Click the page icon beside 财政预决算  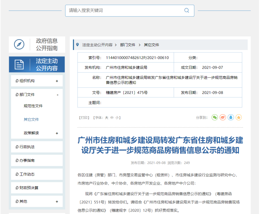[17, 188]
